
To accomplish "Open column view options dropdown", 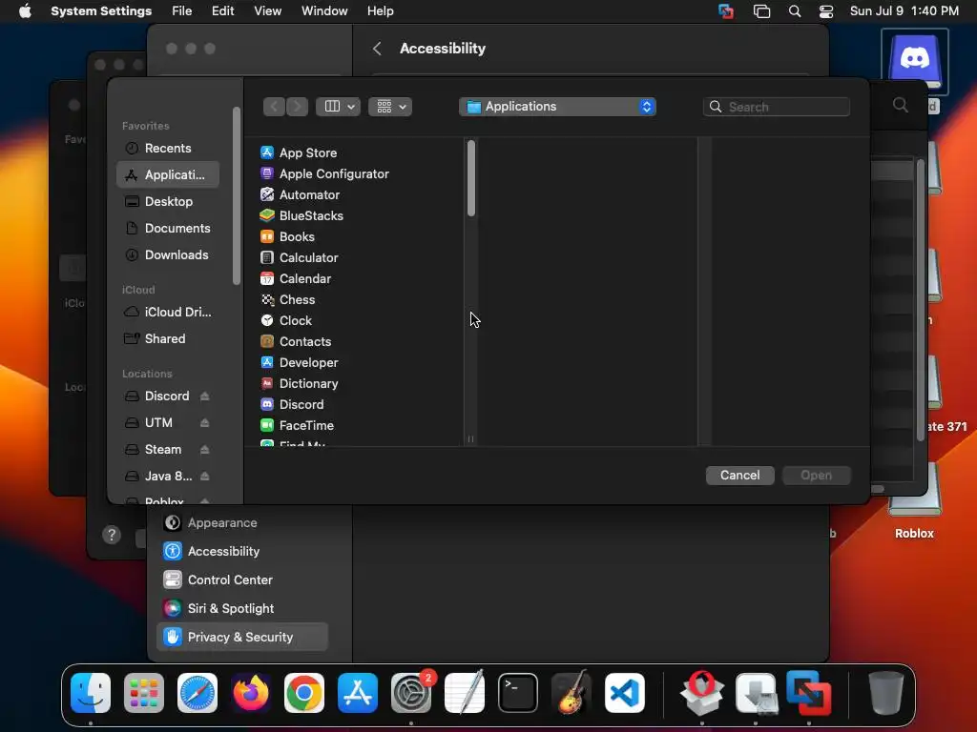I will click(x=338, y=107).
